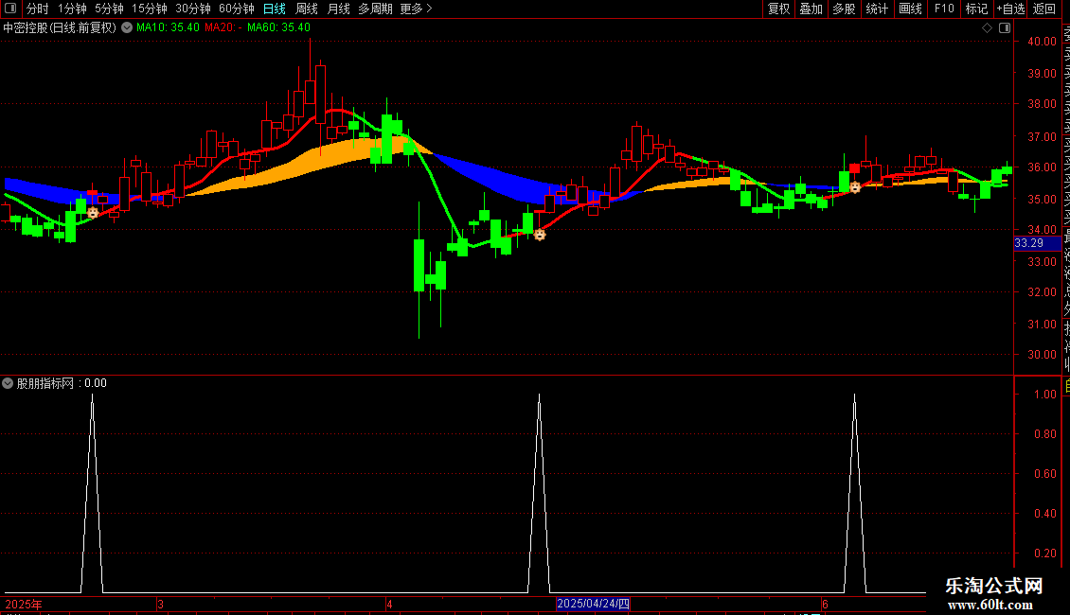
Task: Add stock via +自选 button
Action: (x=1010, y=9)
